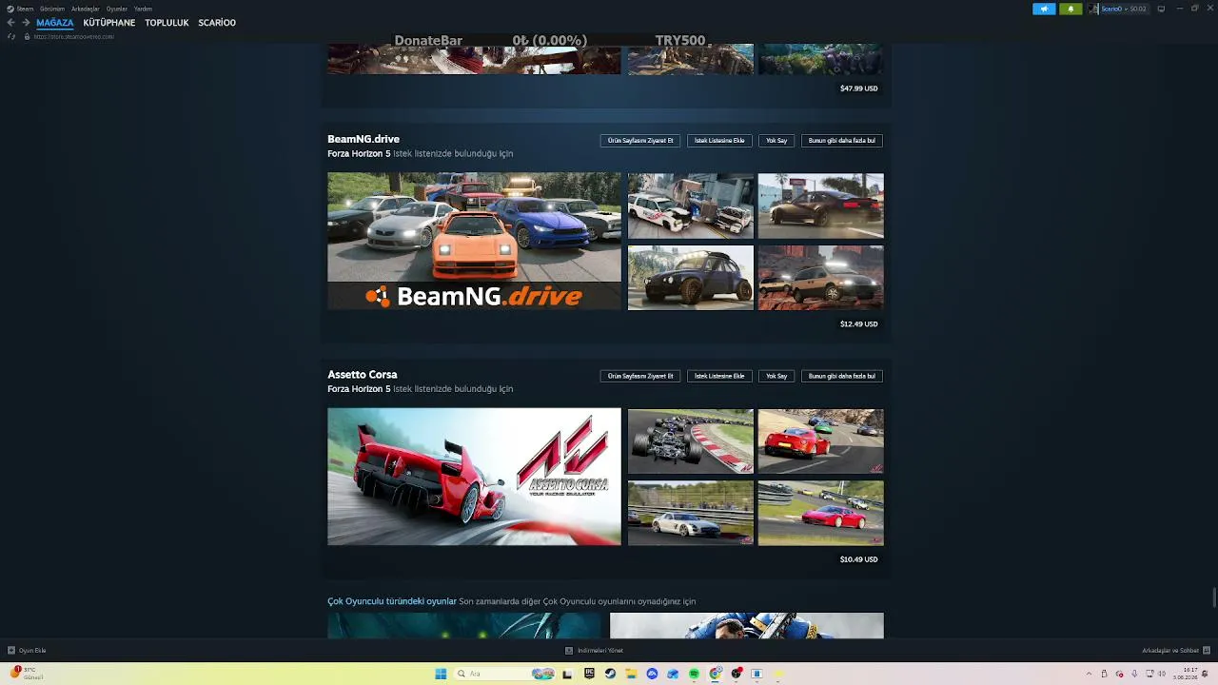Find more like Assetto Corsa
The image size is (1218, 685).
[x=842, y=376]
